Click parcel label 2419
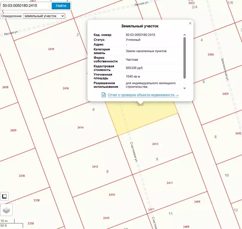This screenshot has height=229, width=242. (x=51, y=49)
